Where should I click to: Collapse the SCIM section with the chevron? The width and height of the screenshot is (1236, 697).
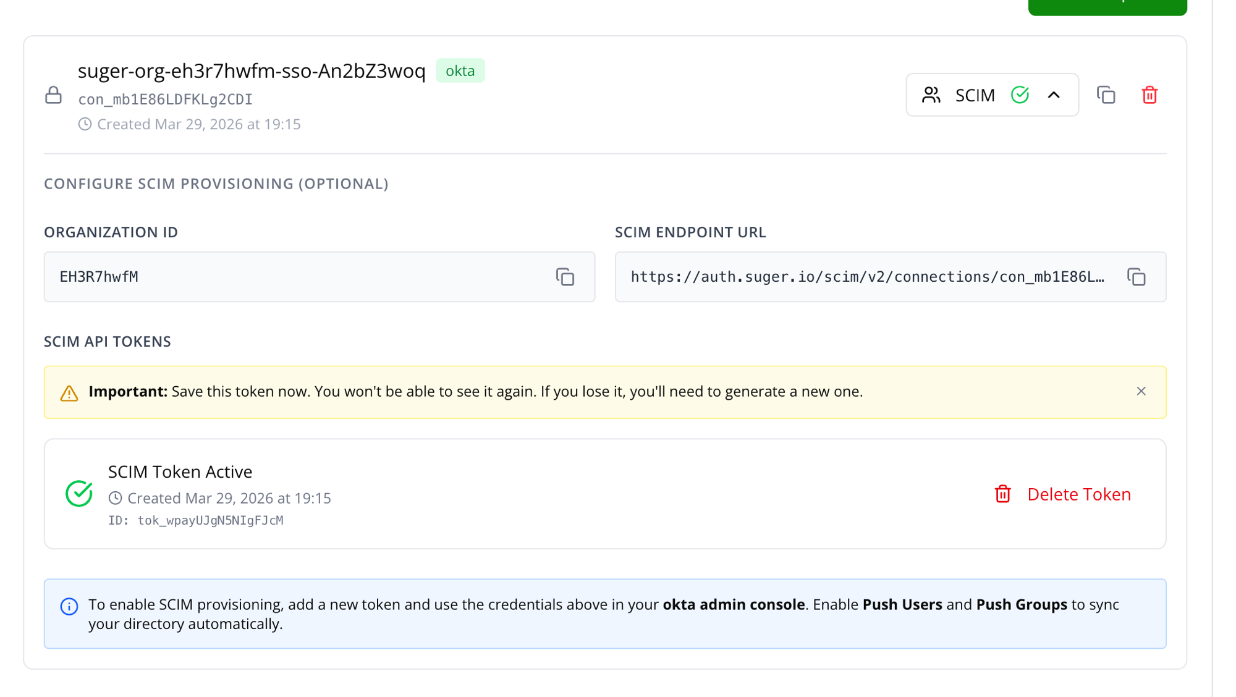click(1054, 95)
